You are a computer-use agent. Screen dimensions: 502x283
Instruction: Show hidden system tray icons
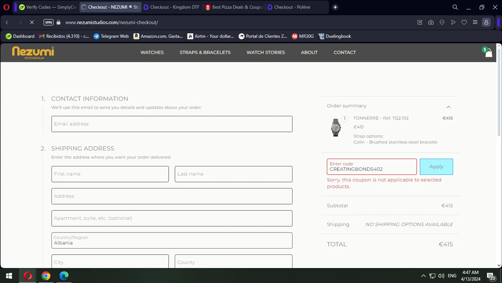(x=423, y=276)
